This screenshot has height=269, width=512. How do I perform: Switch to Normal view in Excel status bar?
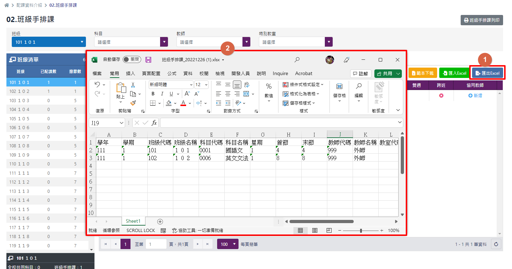300,230
